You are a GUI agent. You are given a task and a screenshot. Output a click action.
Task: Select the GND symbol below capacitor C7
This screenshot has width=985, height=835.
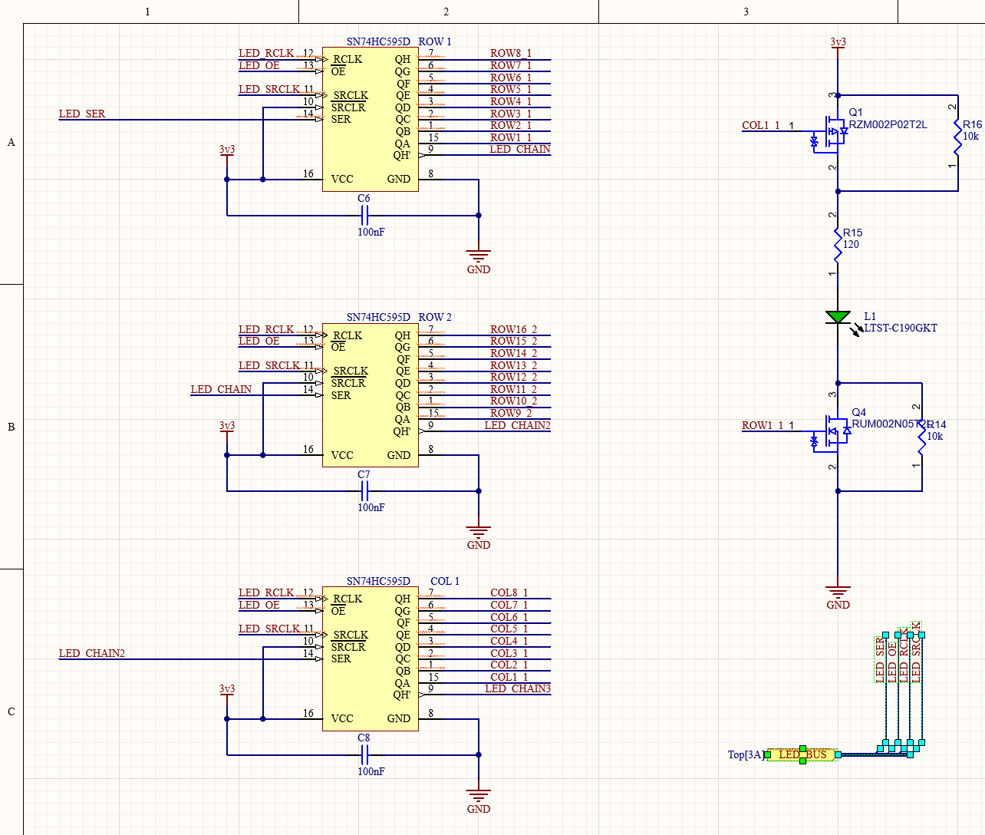479,537
